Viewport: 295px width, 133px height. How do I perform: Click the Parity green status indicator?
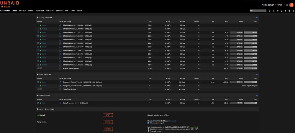click(40, 25)
